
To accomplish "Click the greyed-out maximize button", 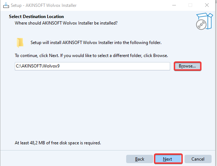I will pyautogui.click(x=190, y=5).
